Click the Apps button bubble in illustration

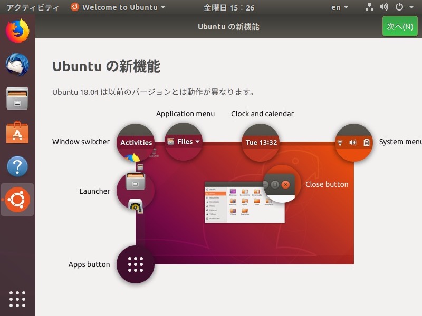click(x=136, y=264)
